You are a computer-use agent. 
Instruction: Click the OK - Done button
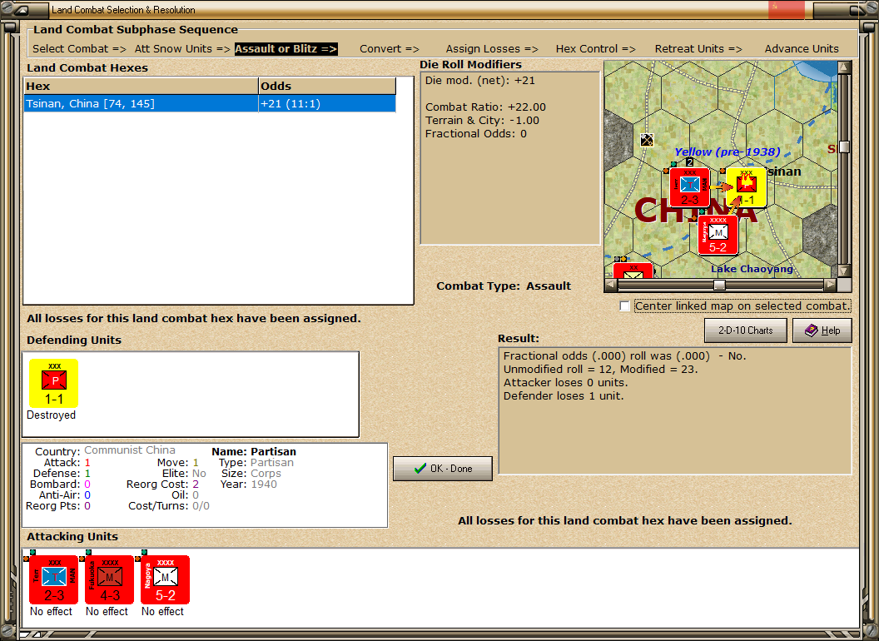tap(443, 469)
